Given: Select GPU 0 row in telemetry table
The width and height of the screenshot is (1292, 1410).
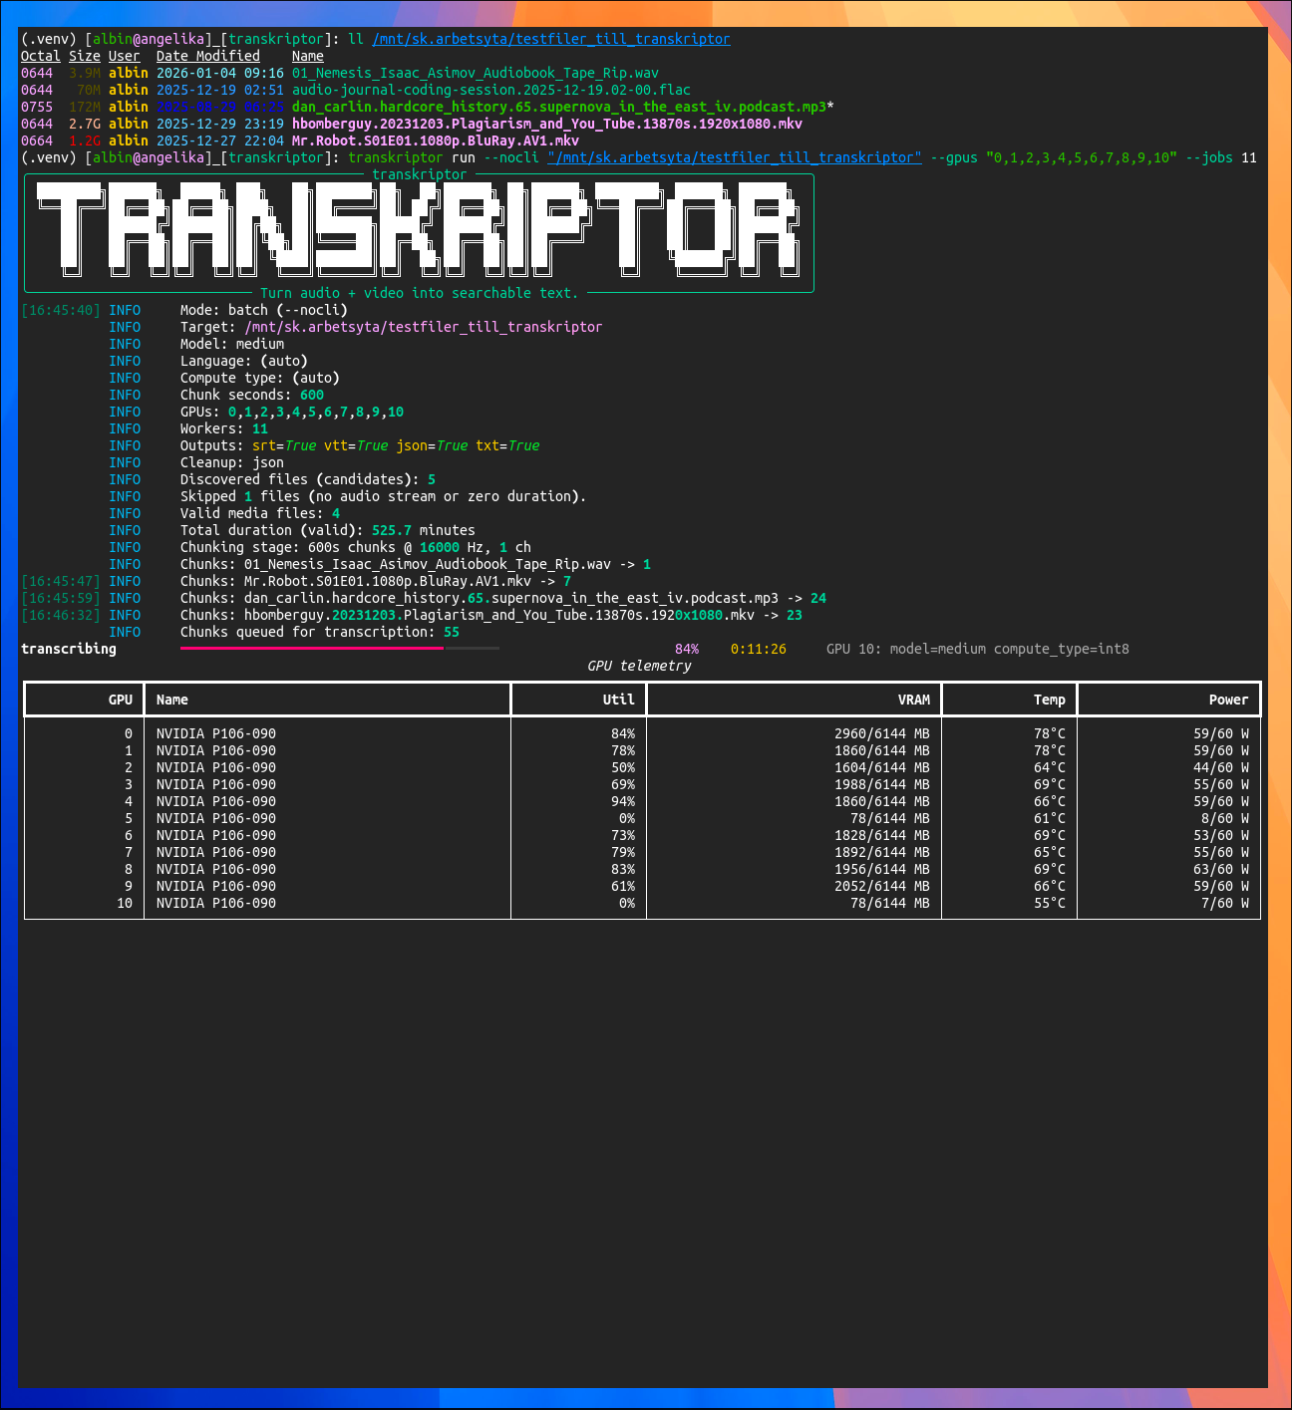Looking at the screenshot, I should pyautogui.click(x=399, y=733).
